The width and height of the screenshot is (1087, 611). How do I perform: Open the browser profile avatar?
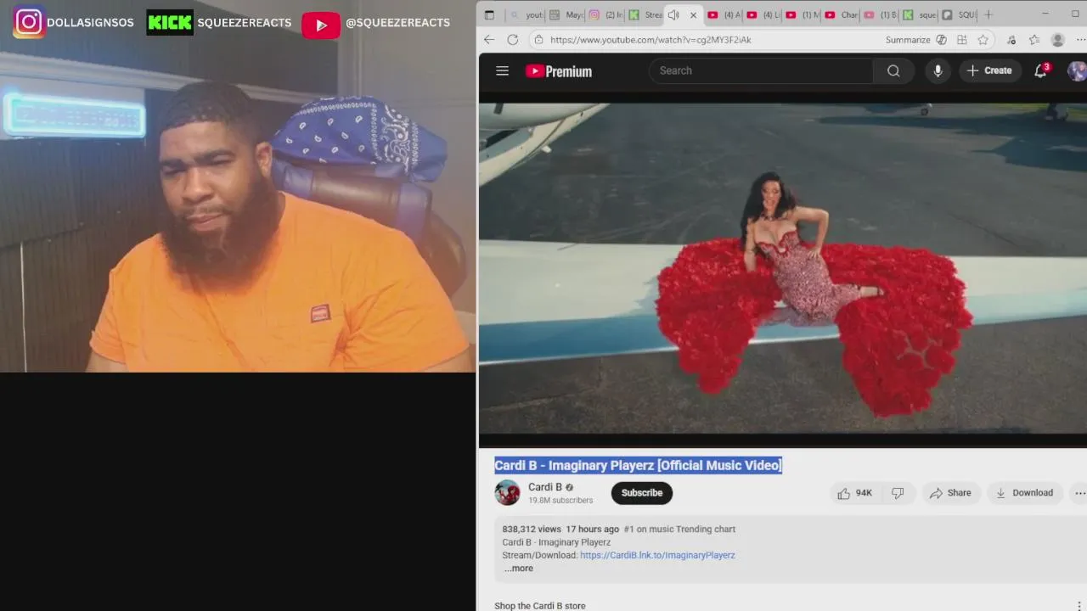point(1057,40)
